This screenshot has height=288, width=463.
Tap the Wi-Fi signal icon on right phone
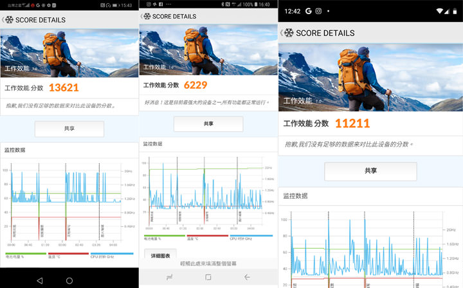[x=439, y=11]
